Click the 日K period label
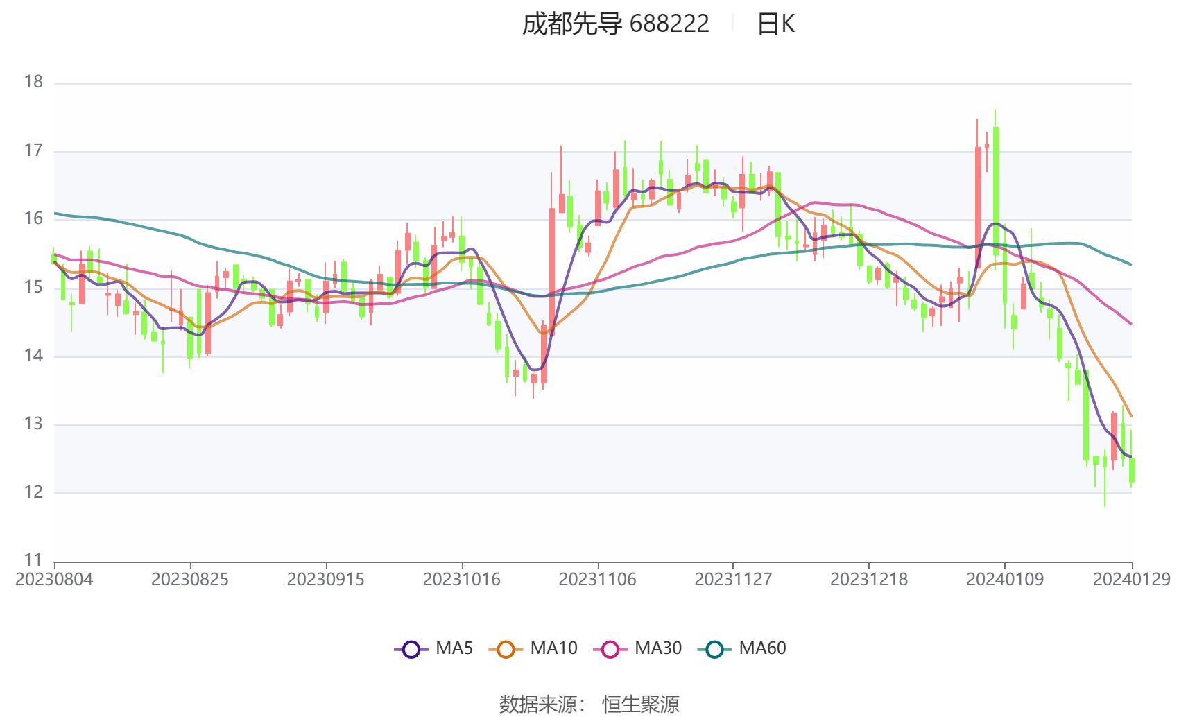 pos(775,24)
